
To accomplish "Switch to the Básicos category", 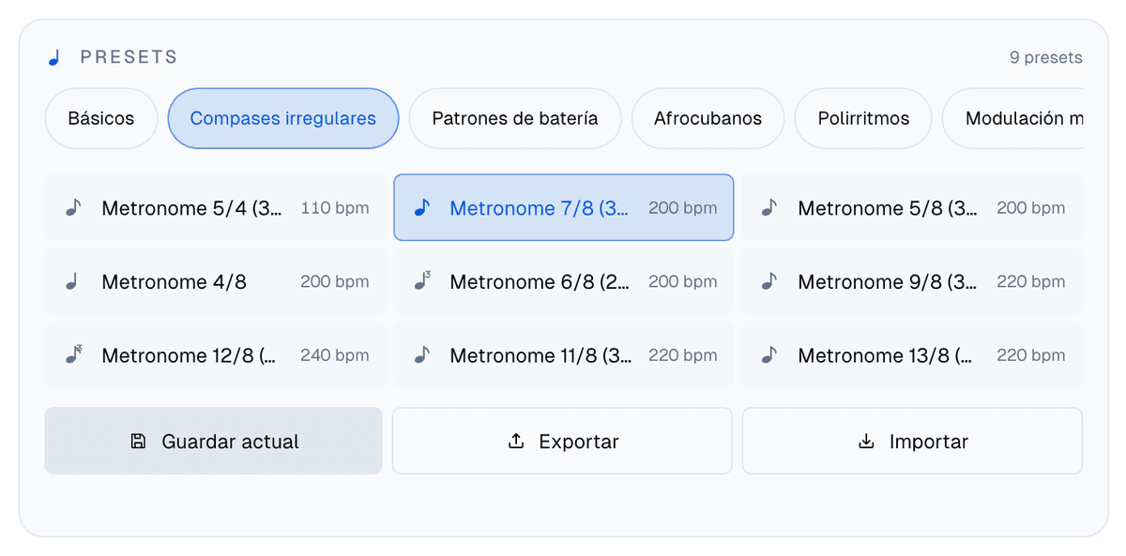I will (x=101, y=118).
